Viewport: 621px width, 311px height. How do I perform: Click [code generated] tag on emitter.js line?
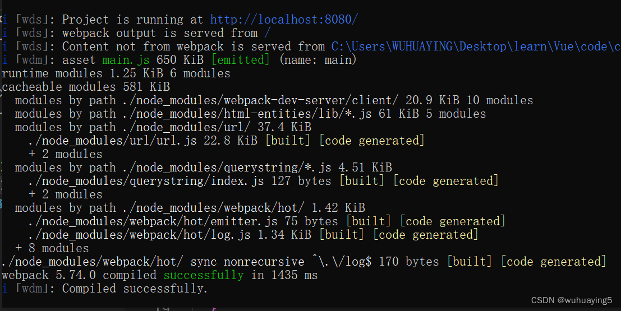tap(453, 221)
